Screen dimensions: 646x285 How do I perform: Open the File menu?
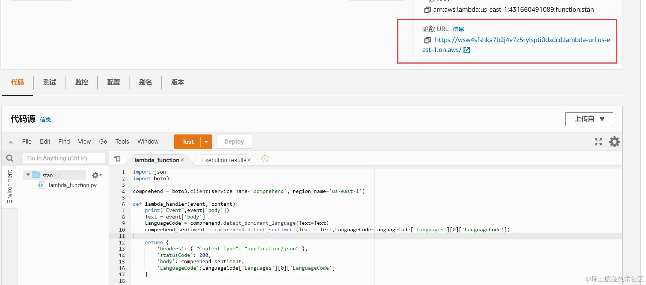[27, 141]
